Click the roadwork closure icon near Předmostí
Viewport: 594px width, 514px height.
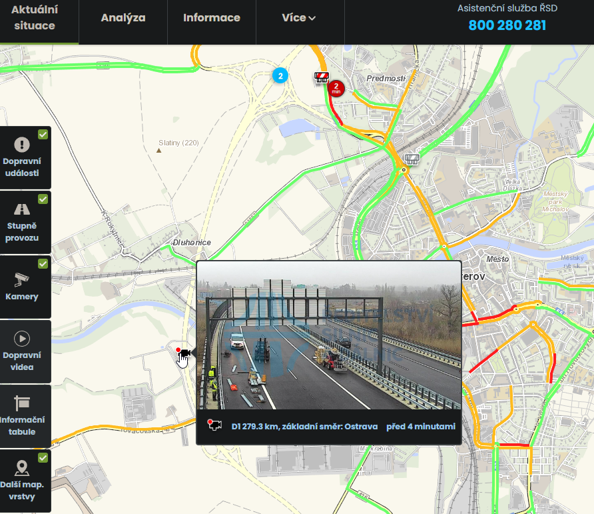pos(322,77)
